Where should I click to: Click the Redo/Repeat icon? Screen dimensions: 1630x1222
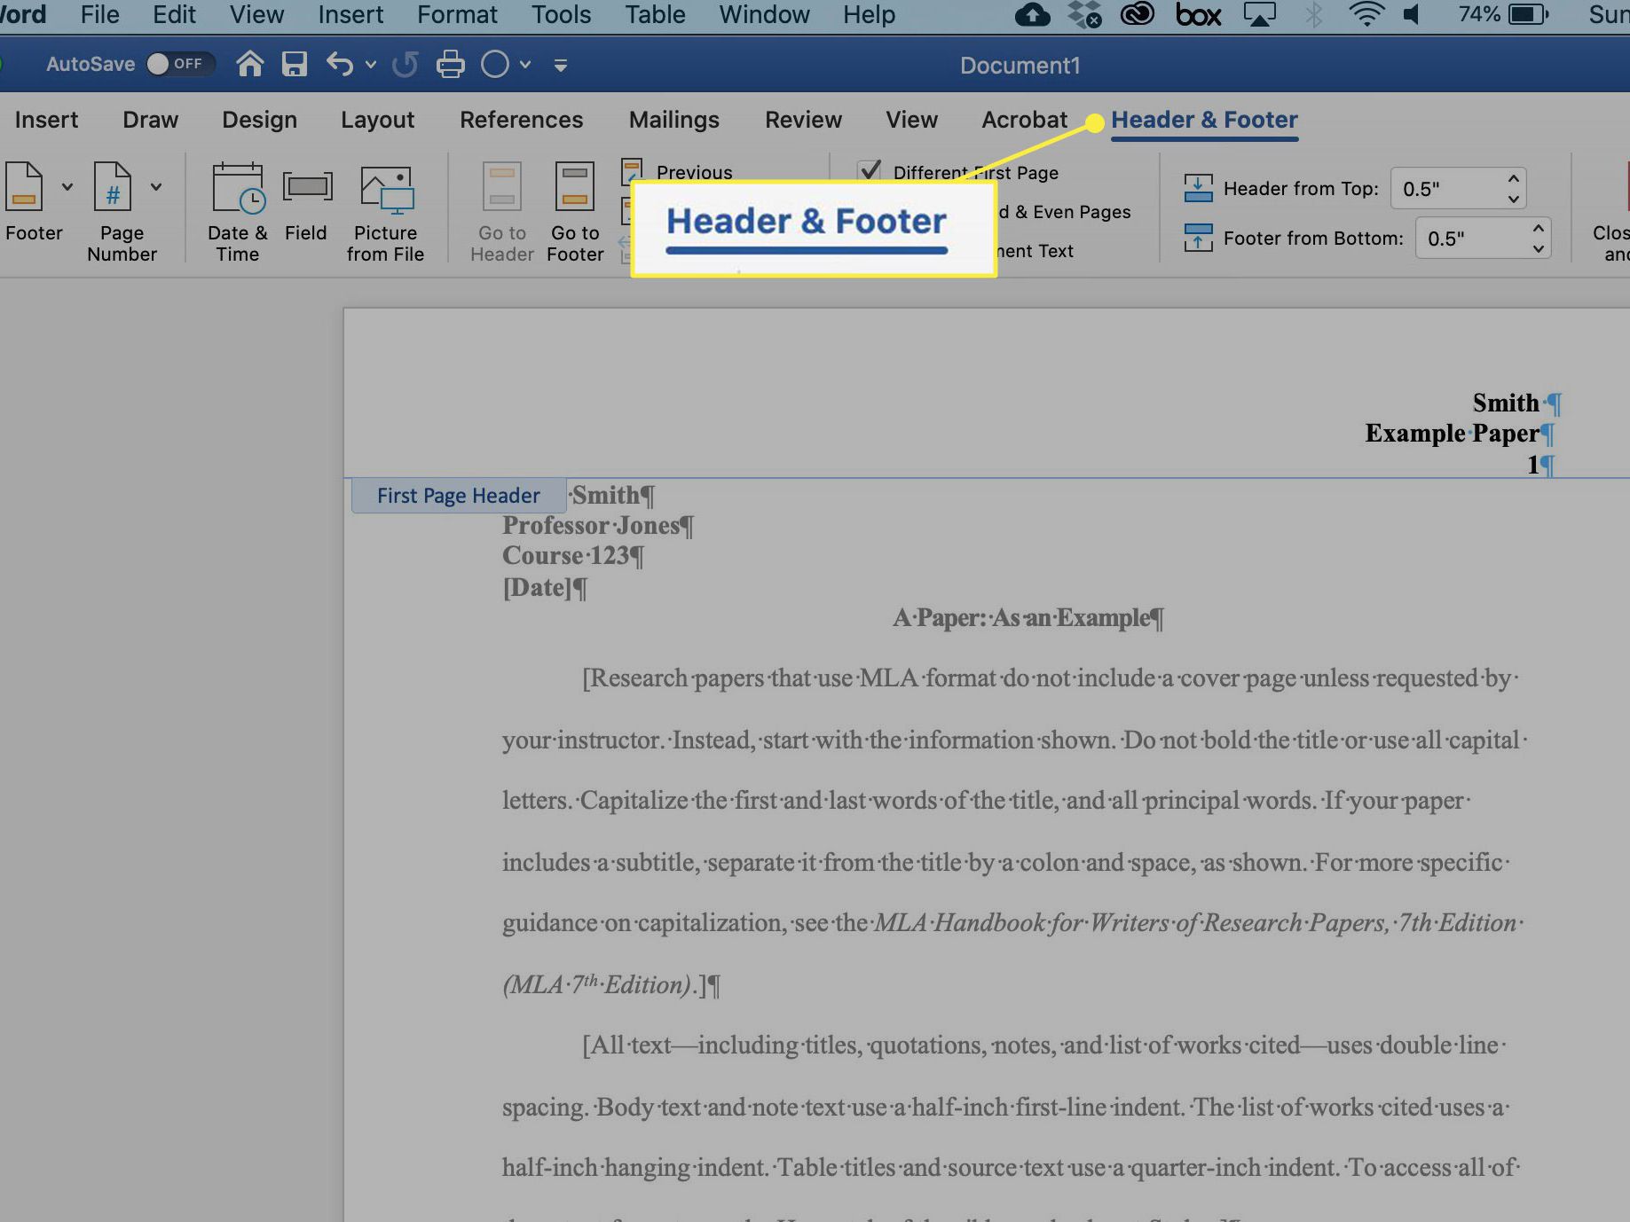tap(406, 64)
